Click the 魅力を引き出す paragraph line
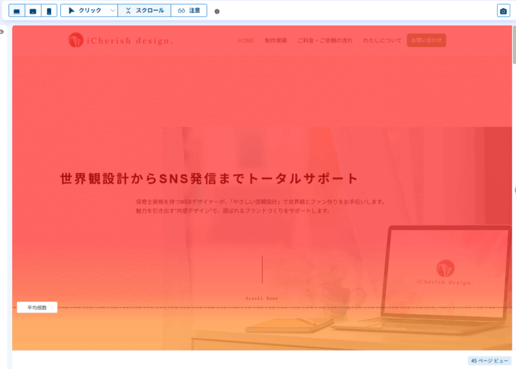This screenshot has height=369, width=516. point(233,211)
